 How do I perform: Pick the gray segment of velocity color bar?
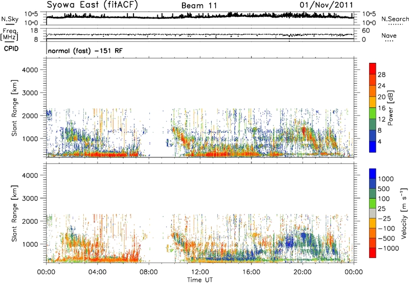tap(373, 213)
